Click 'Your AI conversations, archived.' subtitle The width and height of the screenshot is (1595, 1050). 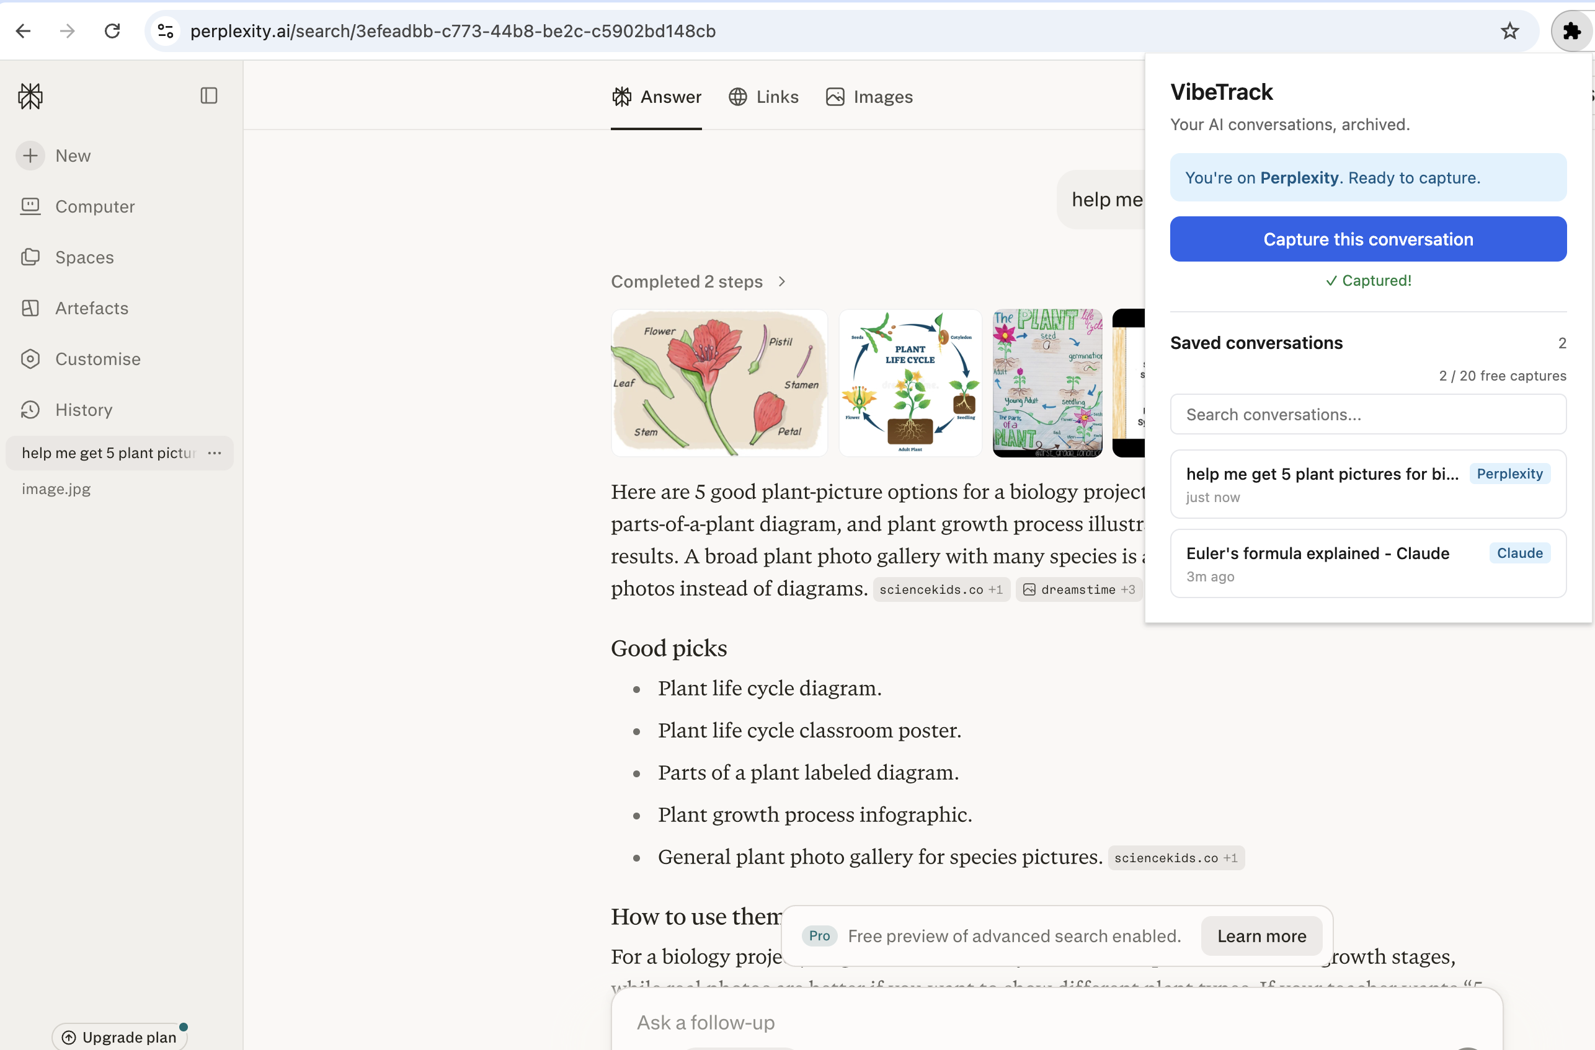1289,125
